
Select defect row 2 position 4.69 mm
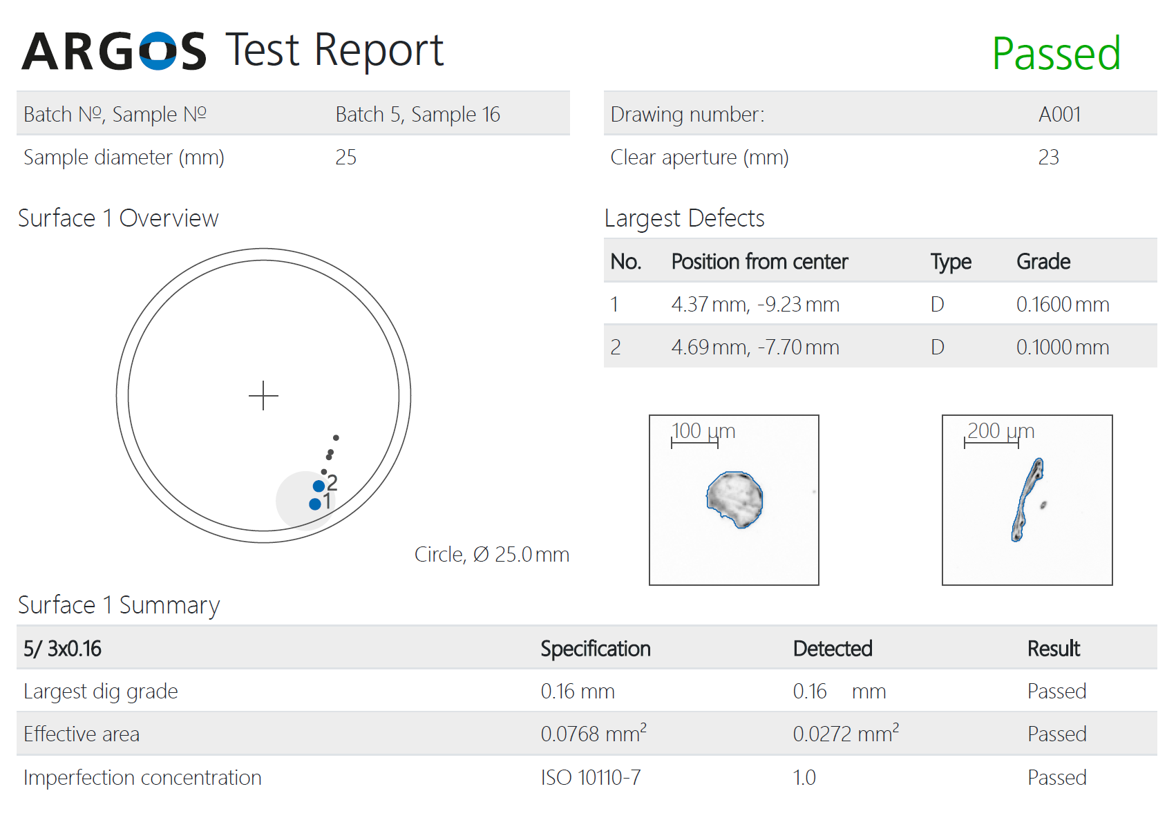coord(755,347)
